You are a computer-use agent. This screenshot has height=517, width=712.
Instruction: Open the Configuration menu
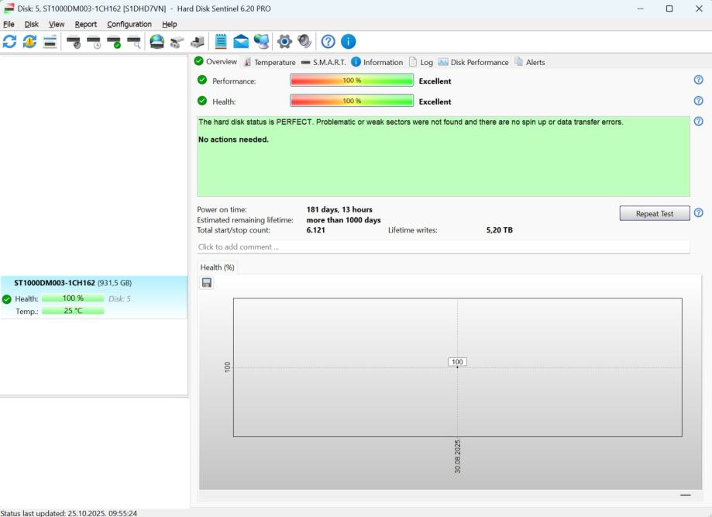point(129,24)
